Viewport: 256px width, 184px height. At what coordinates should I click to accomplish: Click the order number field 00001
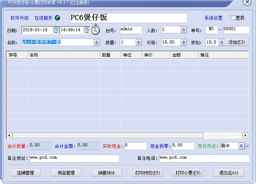(x=236, y=30)
